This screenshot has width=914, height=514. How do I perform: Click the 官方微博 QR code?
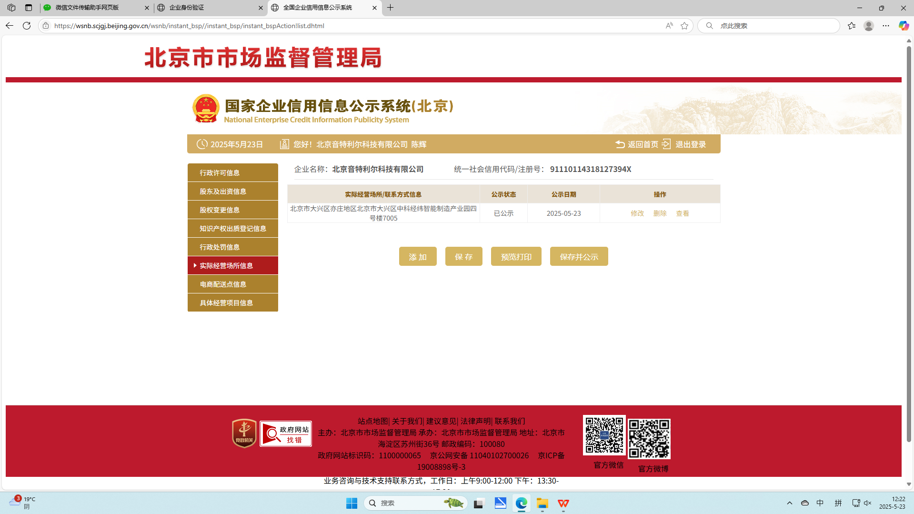click(649, 439)
